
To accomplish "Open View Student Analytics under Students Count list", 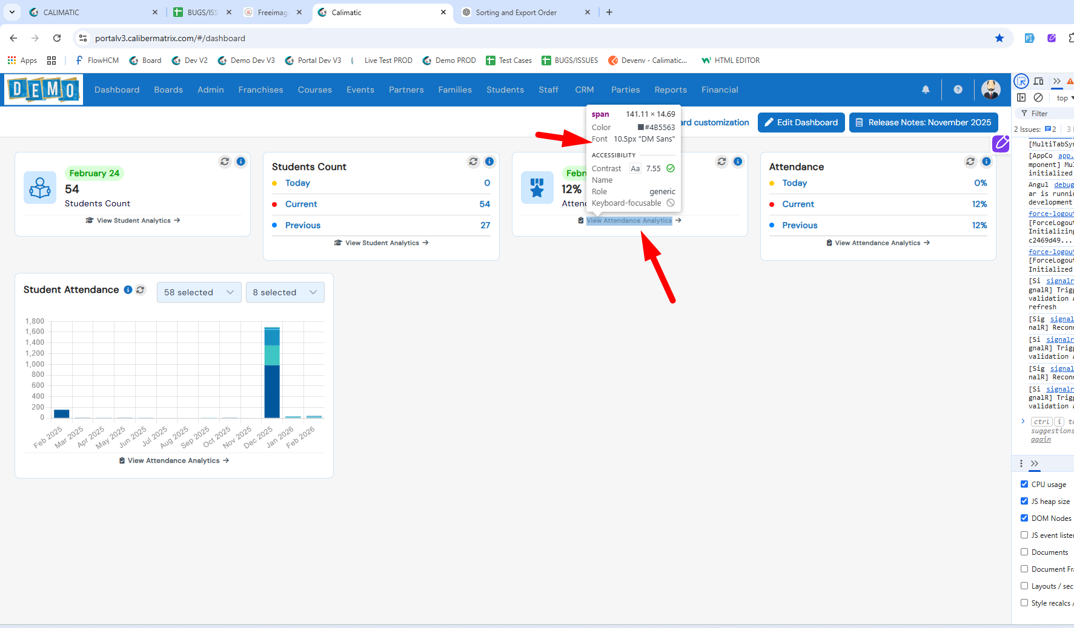I will 382,243.
